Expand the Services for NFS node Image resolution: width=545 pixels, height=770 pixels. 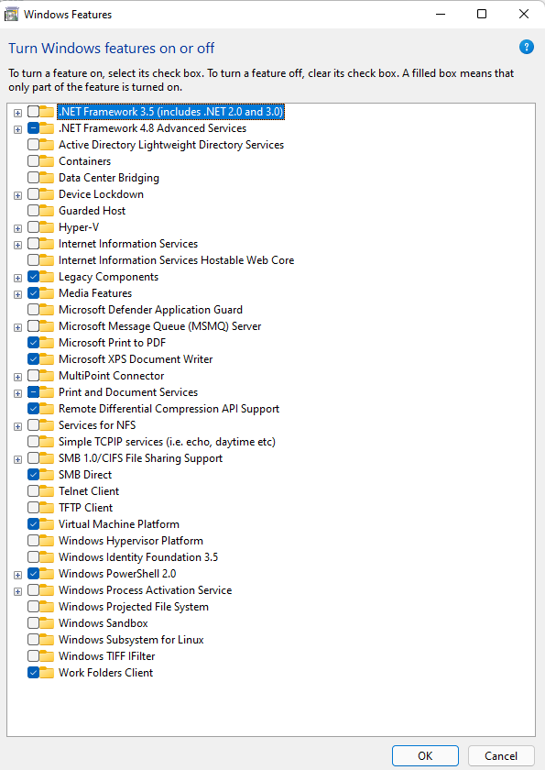(17, 426)
